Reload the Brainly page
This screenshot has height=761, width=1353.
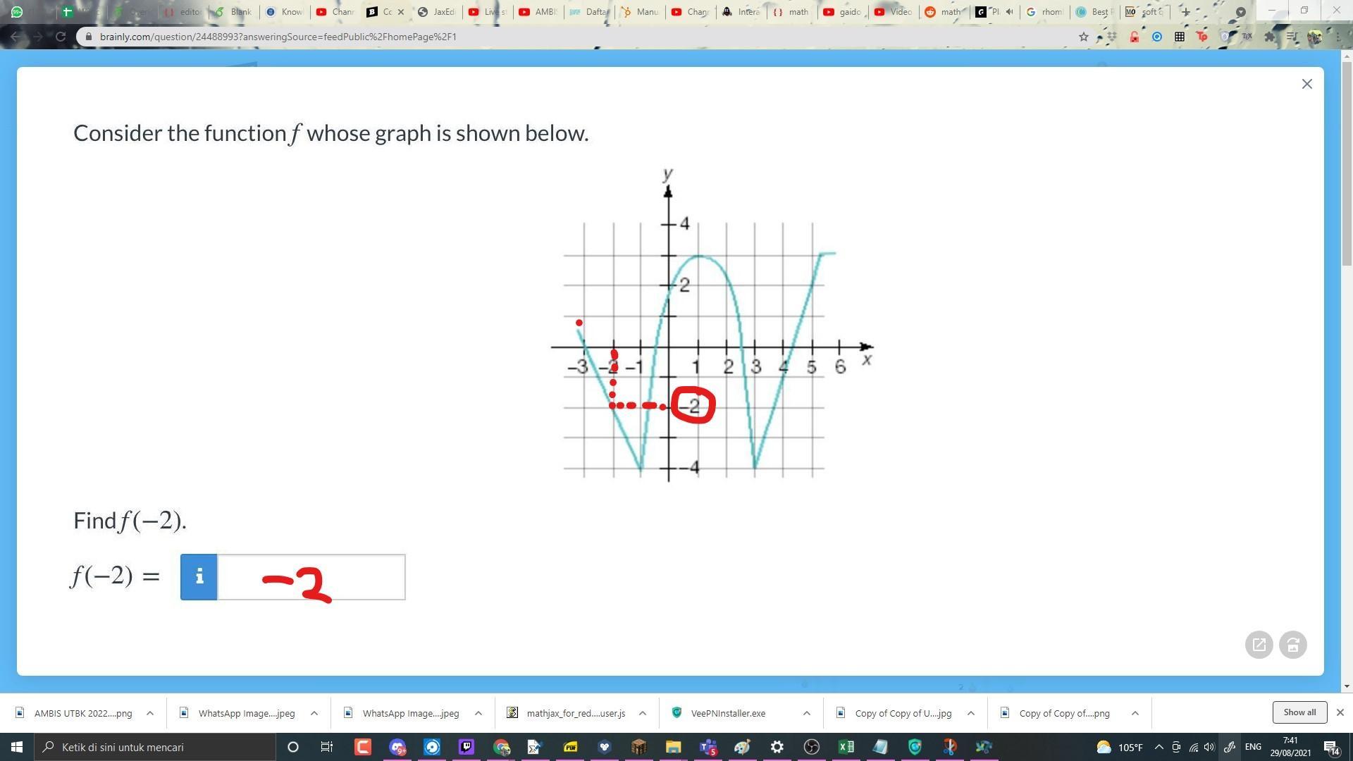click(61, 37)
